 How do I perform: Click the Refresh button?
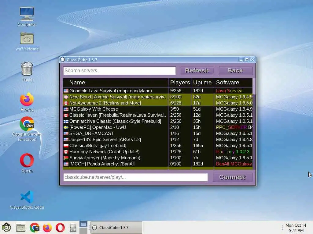197,71
